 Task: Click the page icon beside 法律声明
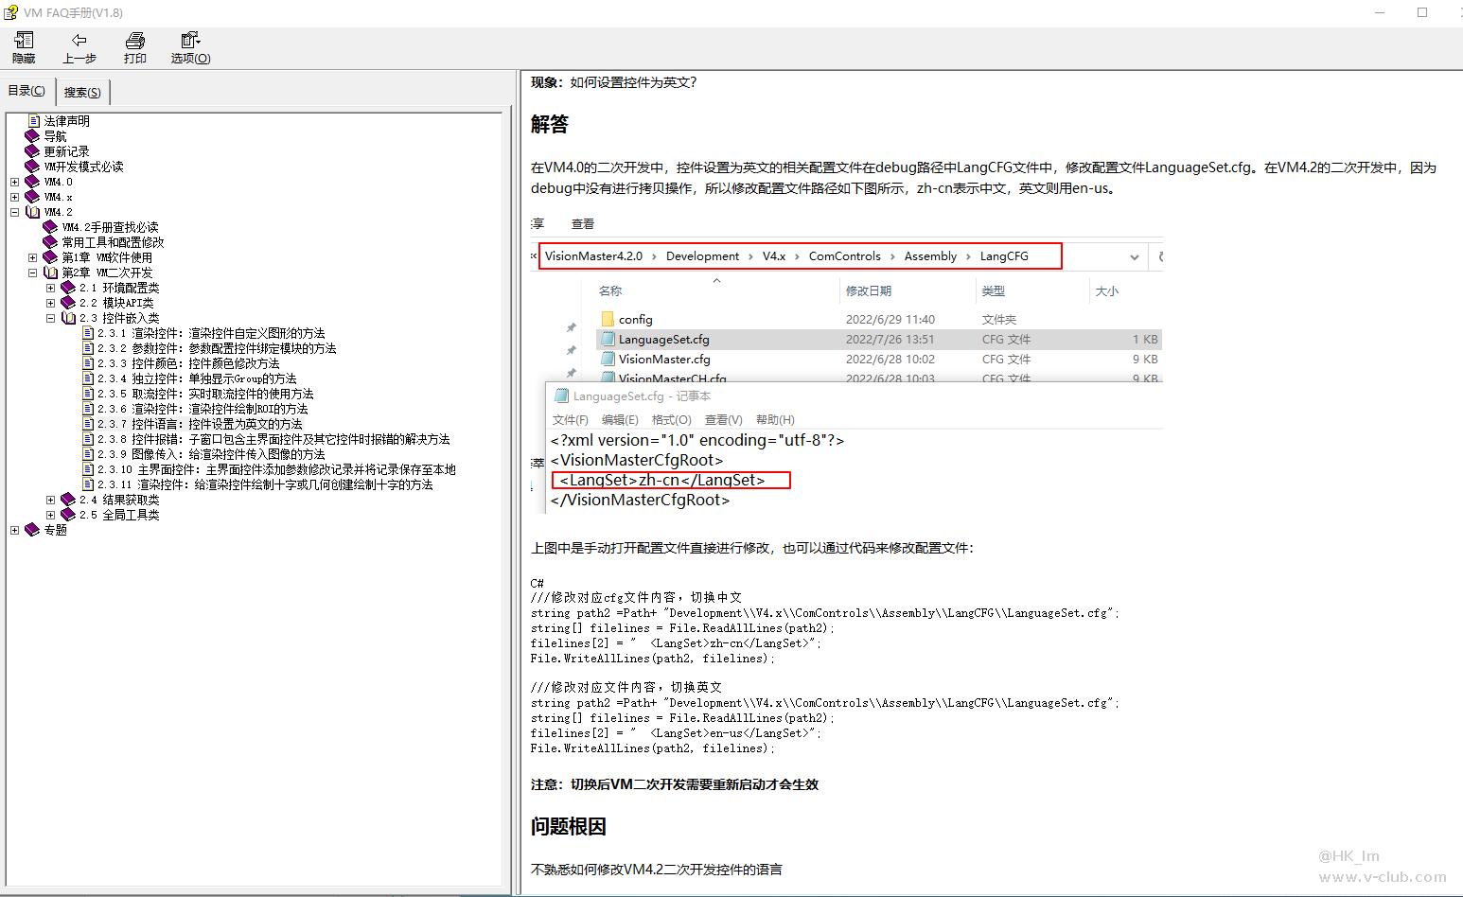click(x=34, y=121)
